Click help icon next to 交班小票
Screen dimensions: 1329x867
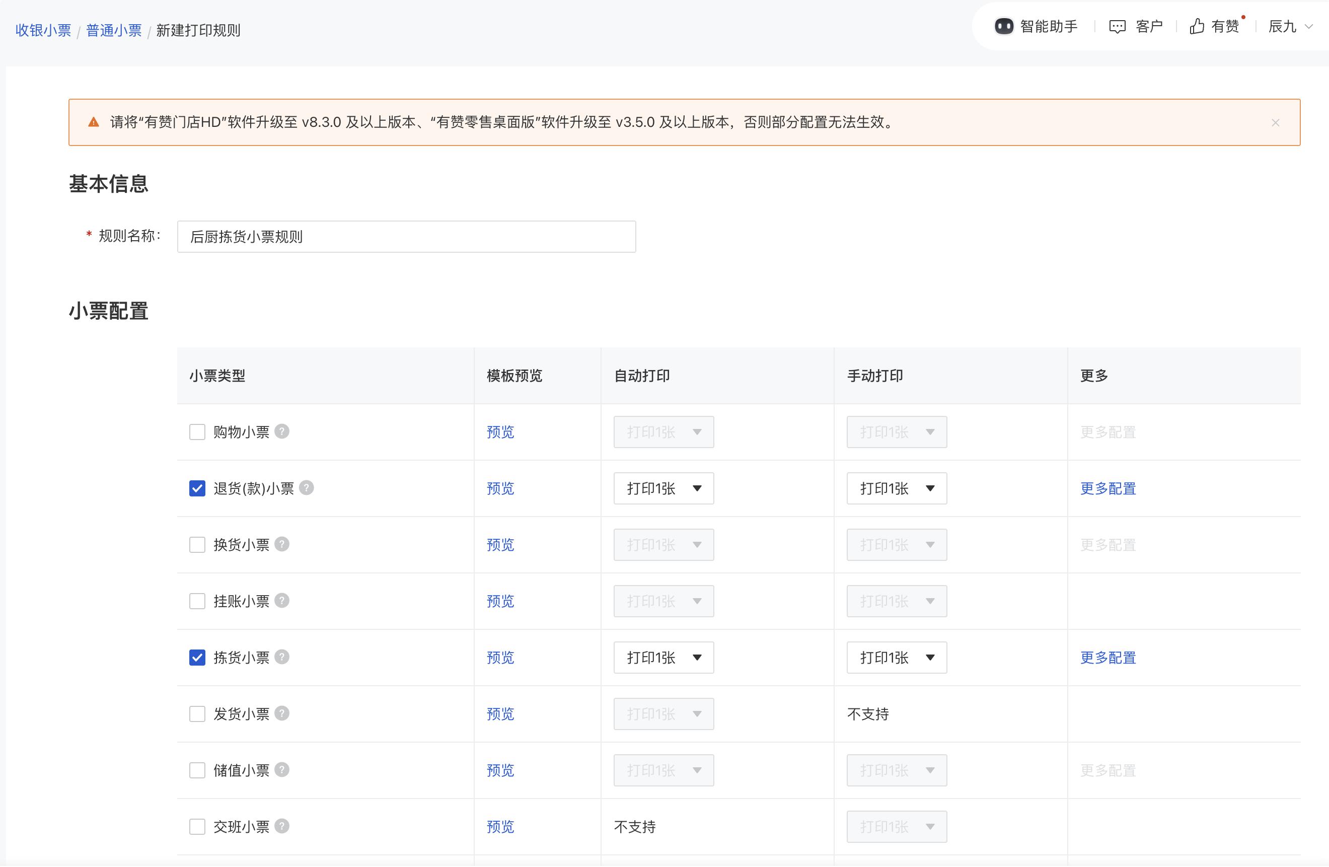(x=282, y=826)
